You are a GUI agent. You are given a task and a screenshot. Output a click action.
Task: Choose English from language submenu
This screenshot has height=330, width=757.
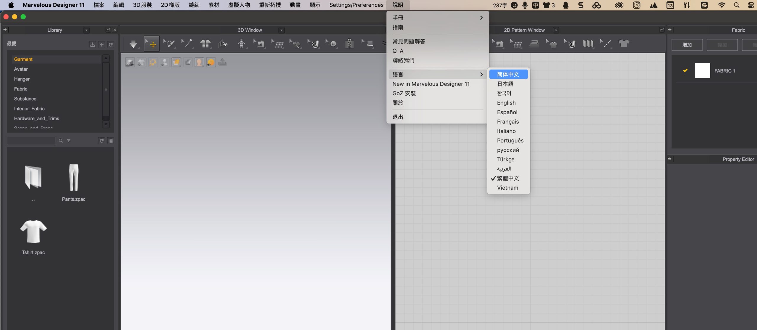pos(506,103)
